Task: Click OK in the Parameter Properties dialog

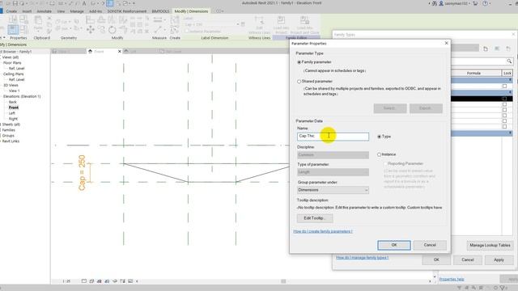Action: [394, 245]
